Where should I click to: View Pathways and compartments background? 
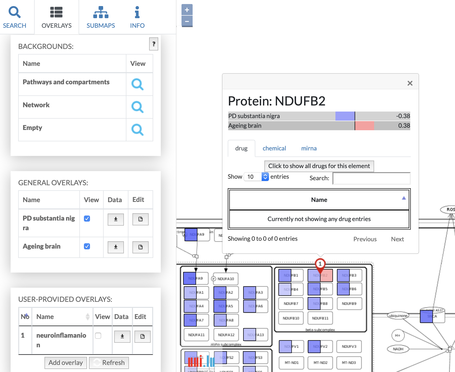(137, 84)
